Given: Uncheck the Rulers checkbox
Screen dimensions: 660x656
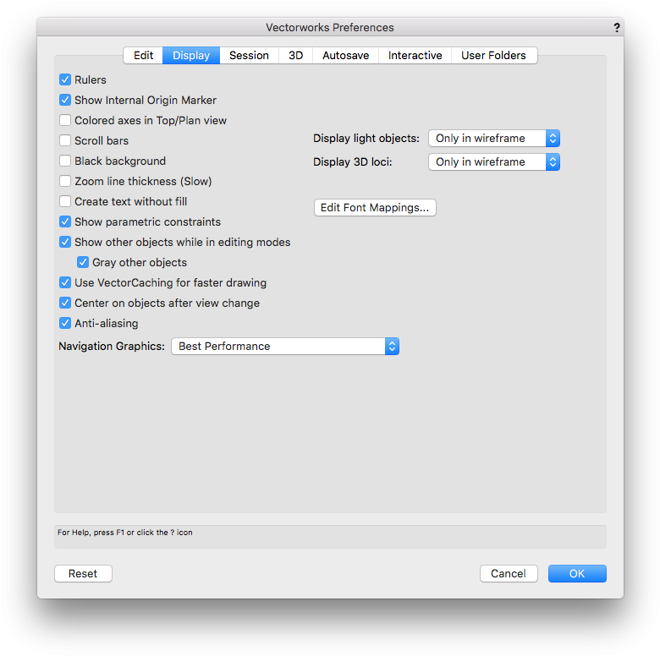Looking at the screenshot, I should [x=65, y=79].
